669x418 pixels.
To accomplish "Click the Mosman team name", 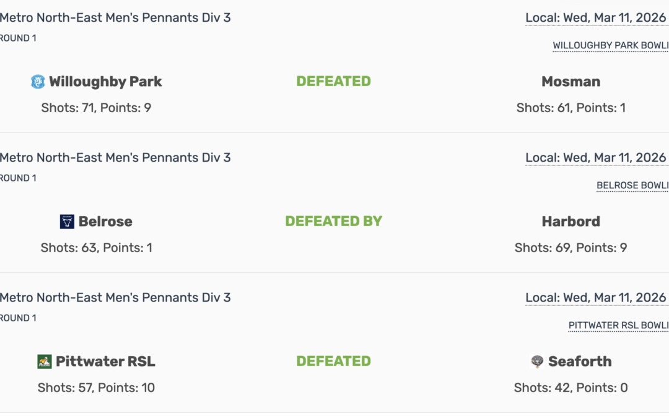I will pyautogui.click(x=571, y=81).
